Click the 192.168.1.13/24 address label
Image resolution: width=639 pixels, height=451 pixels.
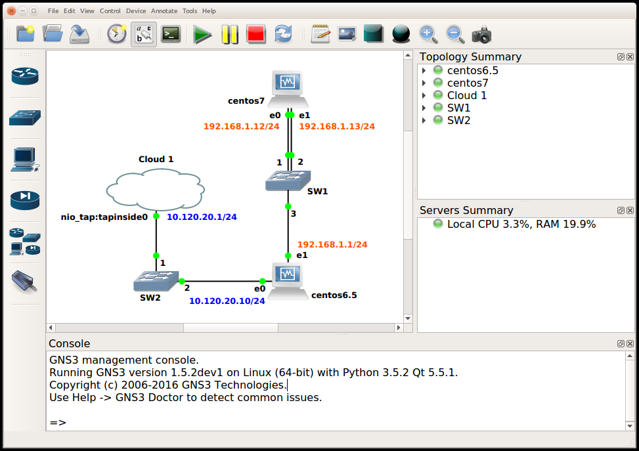pyautogui.click(x=337, y=127)
